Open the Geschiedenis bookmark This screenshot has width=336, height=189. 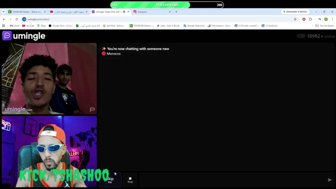coord(219,26)
